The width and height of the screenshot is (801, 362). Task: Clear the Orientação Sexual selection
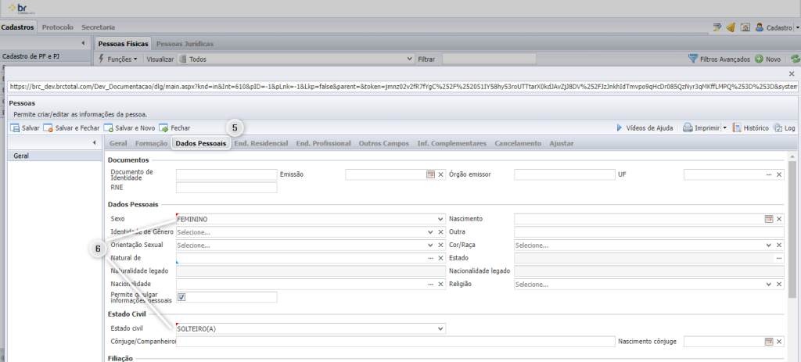441,246
